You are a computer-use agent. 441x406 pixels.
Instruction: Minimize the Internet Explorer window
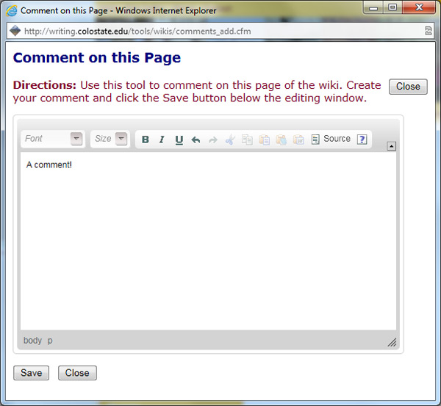click(x=373, y=8)
